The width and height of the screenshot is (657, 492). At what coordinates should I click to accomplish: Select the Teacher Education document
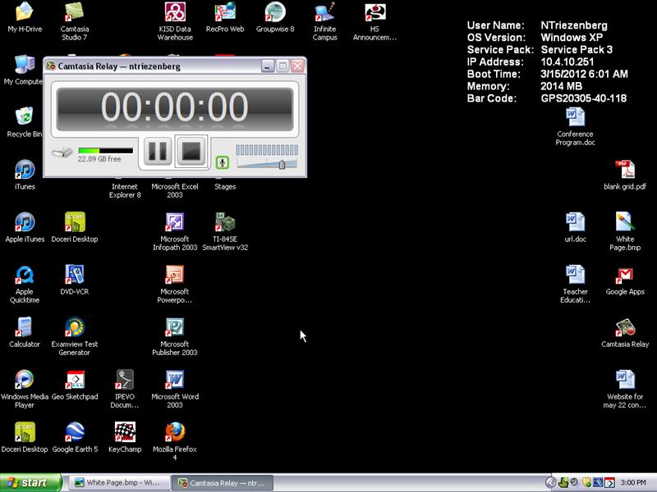coord(576,284)
